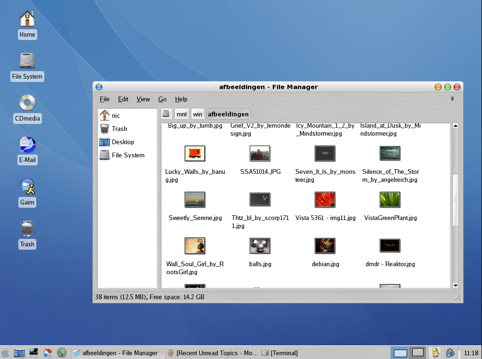Screen dimensions: 482x359
Task: Click the yellow note applet in panel
Action: [x=435, y=352]
